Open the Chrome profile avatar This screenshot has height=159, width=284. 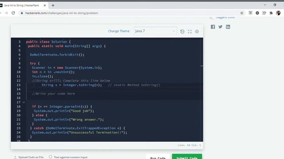coord(278,13)
